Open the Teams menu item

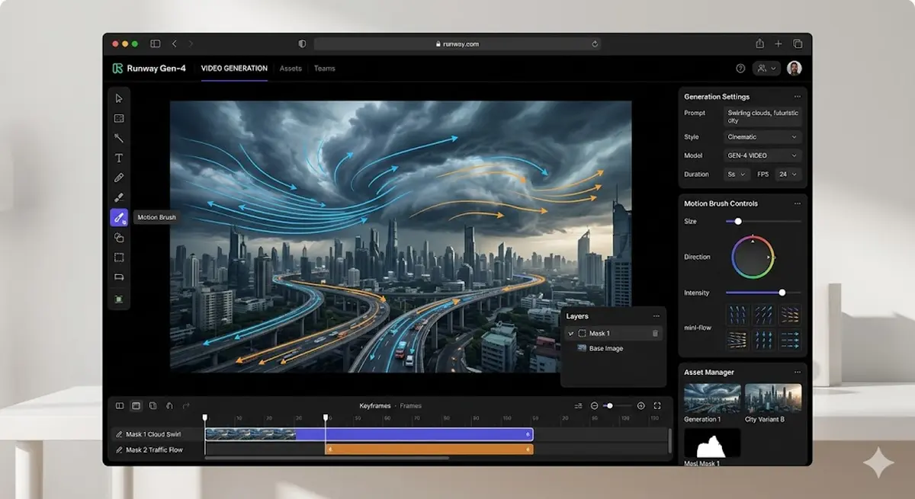tap(324, 68)
